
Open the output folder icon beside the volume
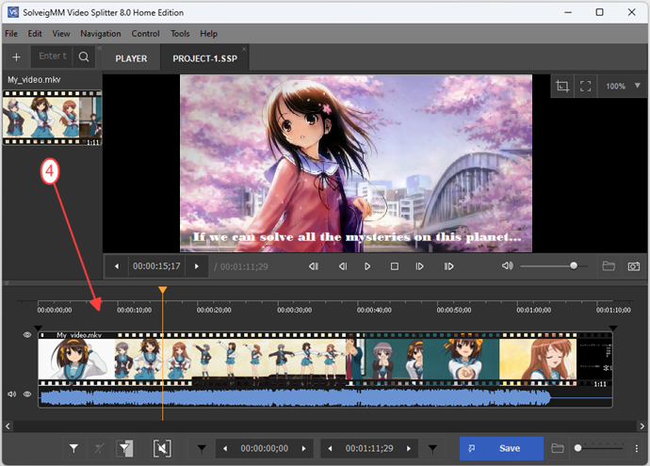coord(609,265)
